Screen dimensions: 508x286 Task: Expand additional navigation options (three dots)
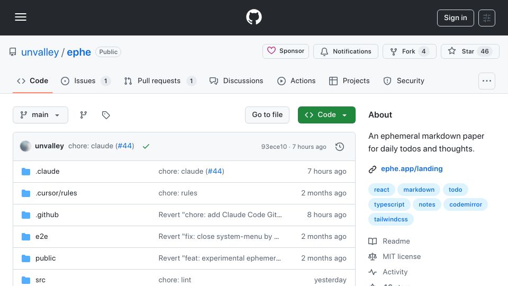pyautogui.click(x=487, y=81)
